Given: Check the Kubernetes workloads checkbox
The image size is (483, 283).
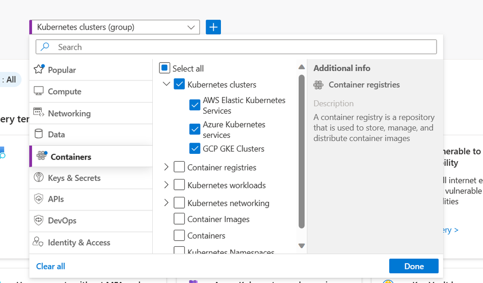Looking at the screenshot, I should click(179, 185).
